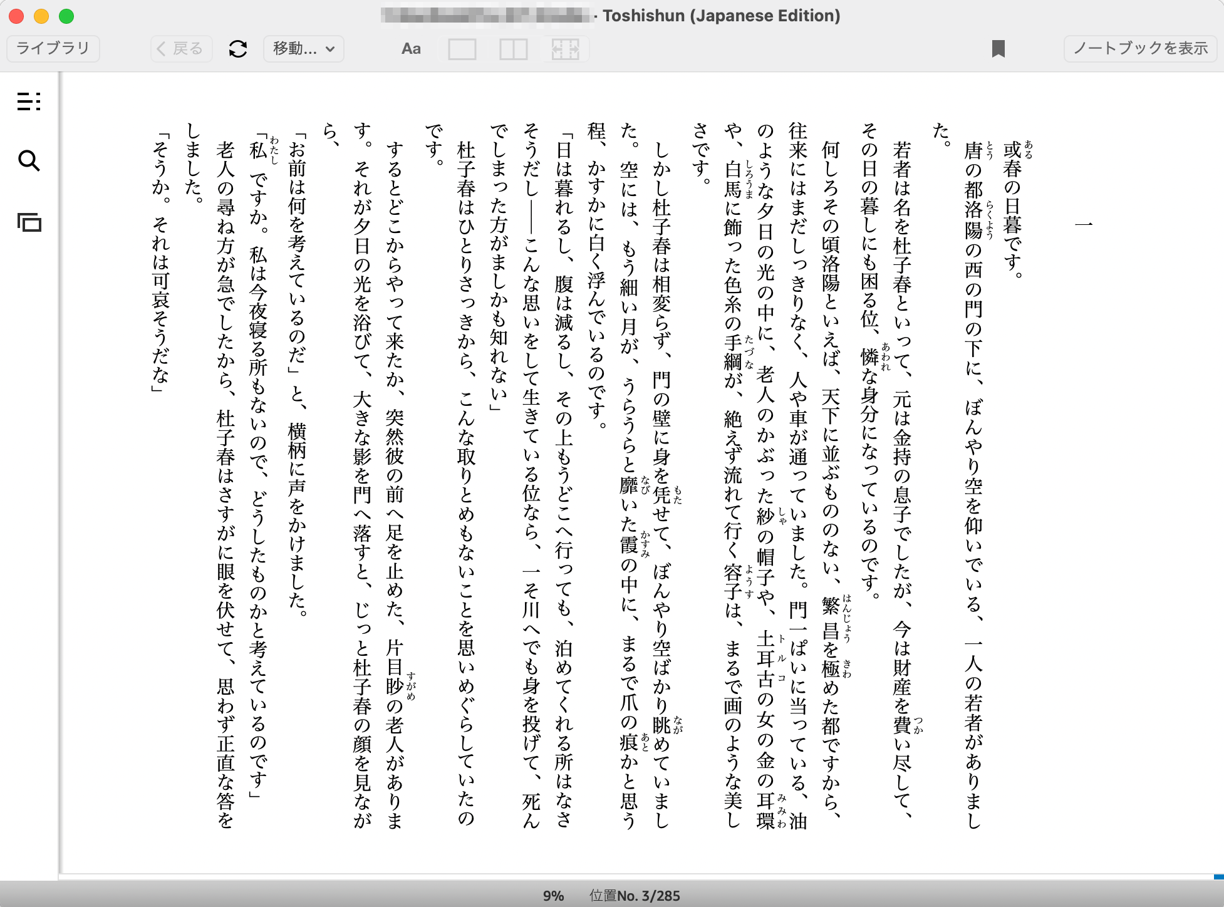Viewport: 1224px width, 907px height.
Task: Click the sync refresh icon
Action: [238, 49]
